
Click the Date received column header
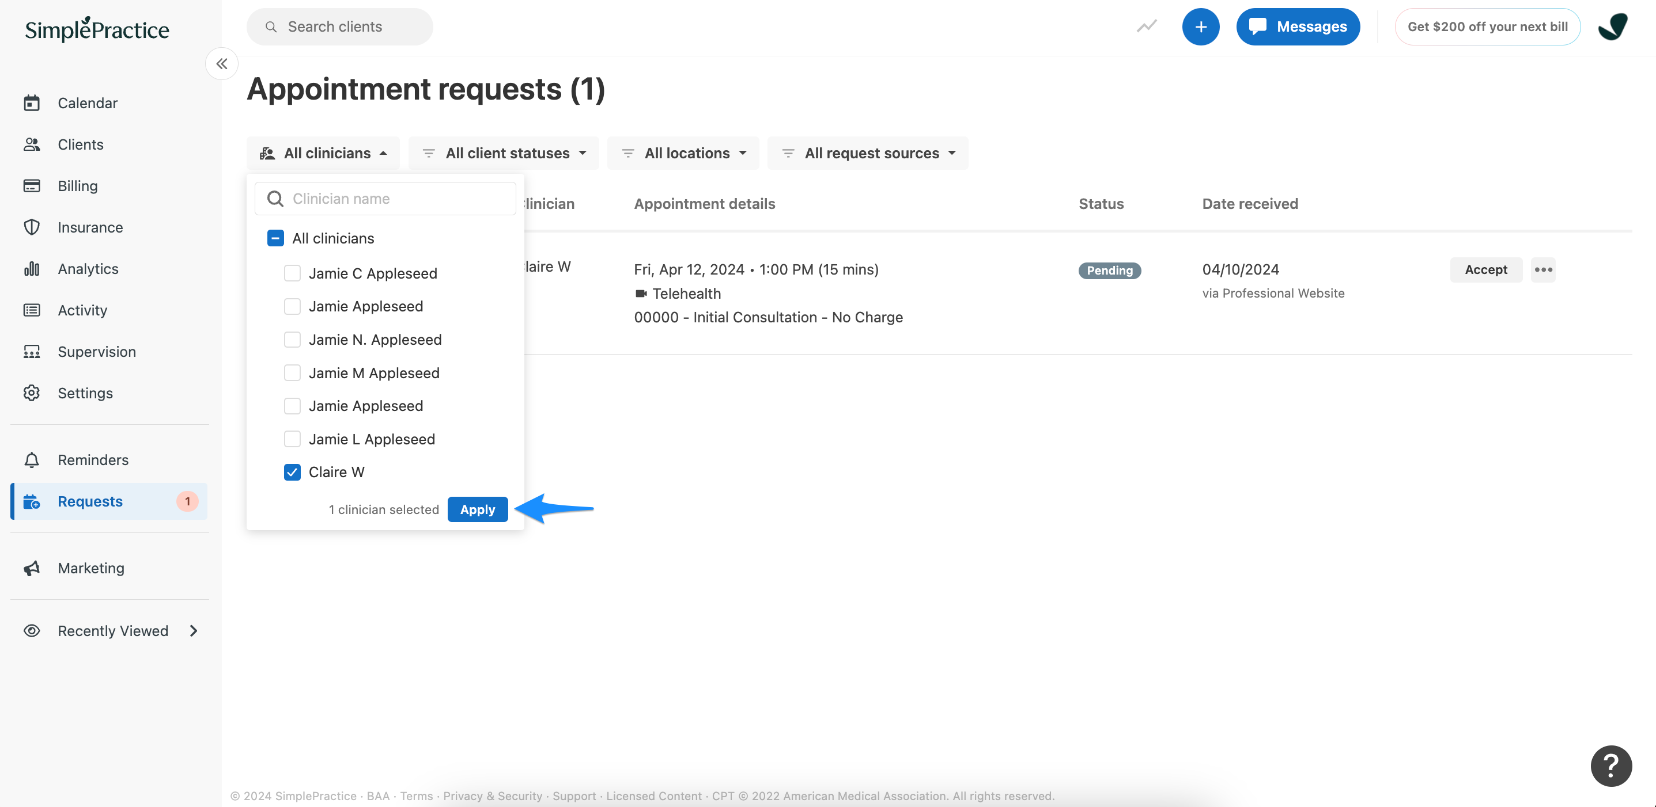[x=1250, y=204]
